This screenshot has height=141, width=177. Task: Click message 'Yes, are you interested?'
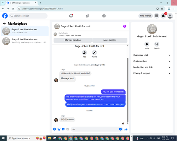click(113, 92)
